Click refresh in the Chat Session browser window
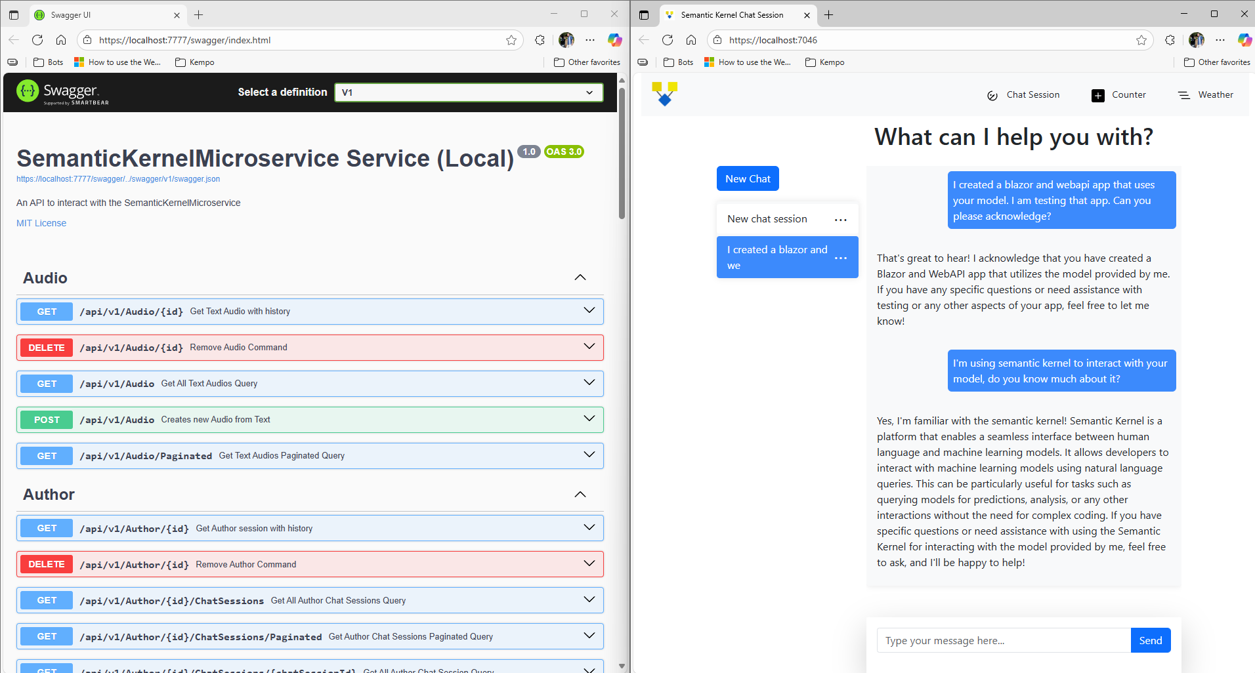This screenshot has height=673, width=1255. coord(668,40)
